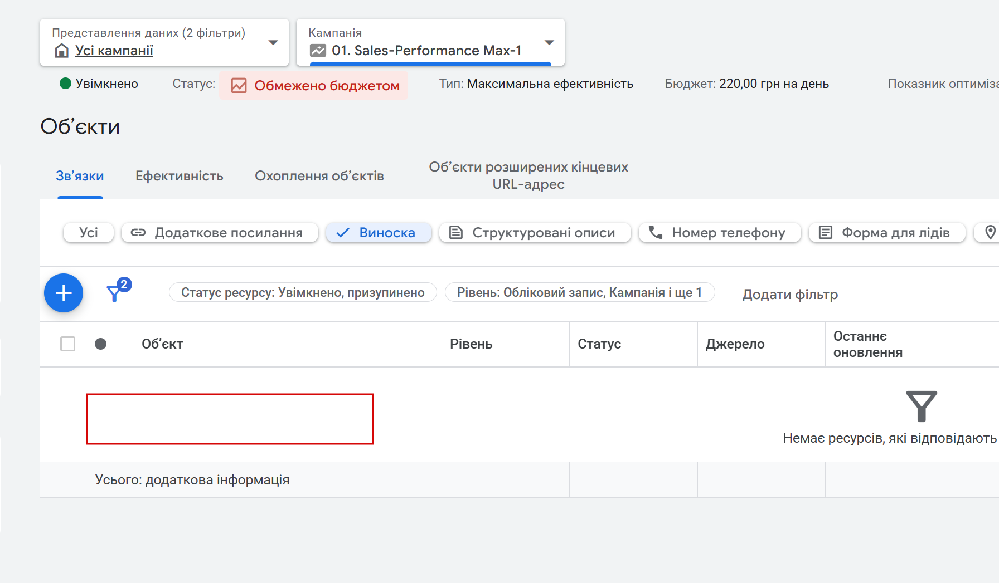This screenshot has height=583, width=999.
Task: Open the Статус ресурсу filter chip
Action: click(x=303, y=292)
